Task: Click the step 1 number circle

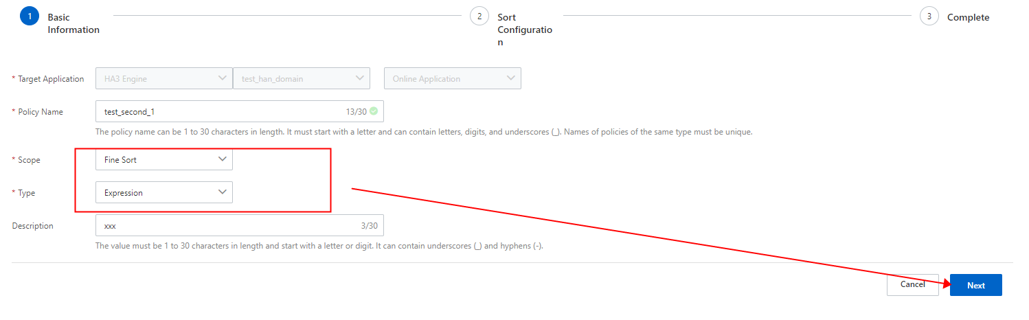Action: pyautogui.click(x=30, y=16)
